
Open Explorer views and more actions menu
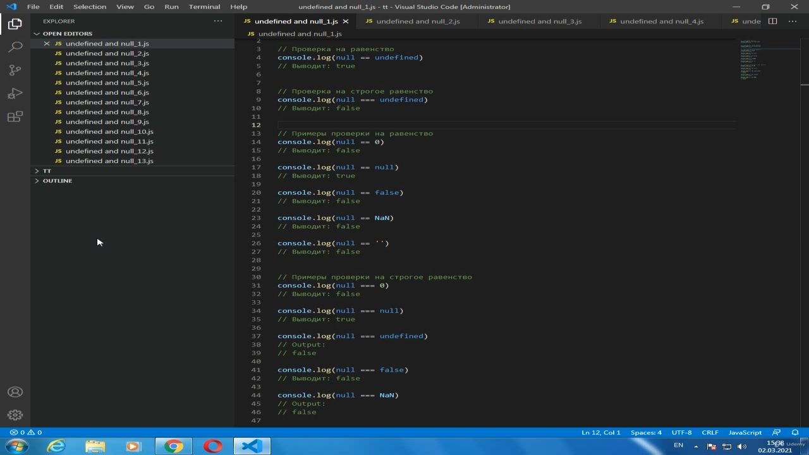pos(218,21)
